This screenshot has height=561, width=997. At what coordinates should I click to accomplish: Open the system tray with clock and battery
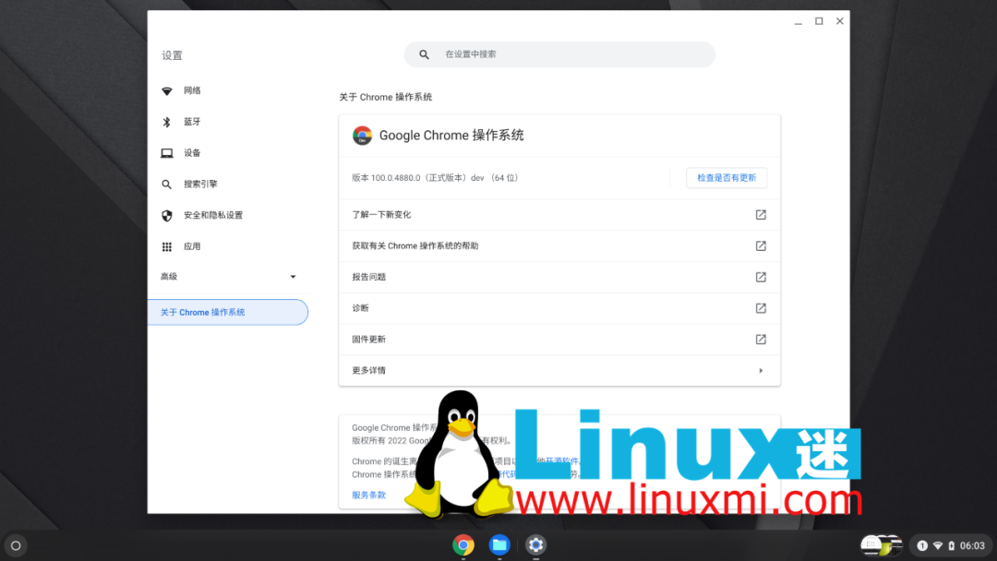pyautogui.click(x=950, y=545)
